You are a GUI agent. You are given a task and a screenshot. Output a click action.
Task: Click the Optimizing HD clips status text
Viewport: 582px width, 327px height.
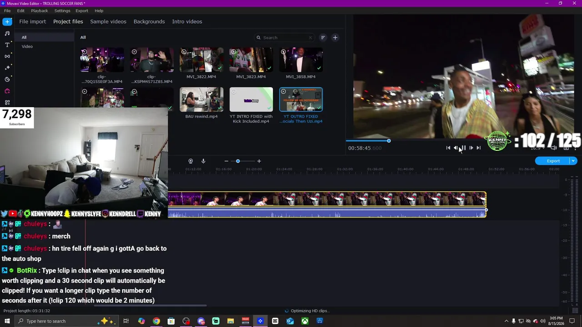[310, 311]
